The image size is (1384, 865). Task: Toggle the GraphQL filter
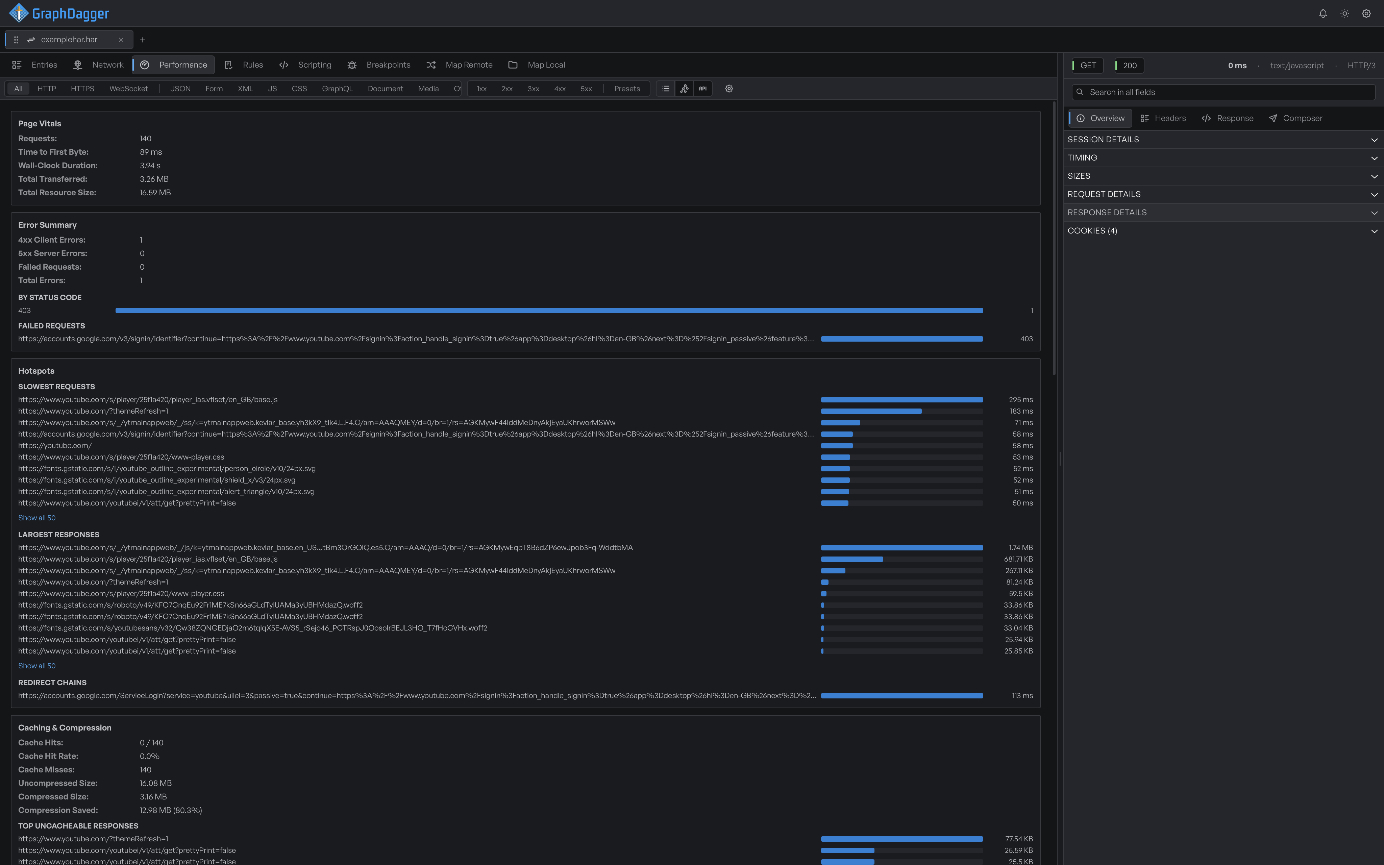pyautogui.click(x=338, y=89)
